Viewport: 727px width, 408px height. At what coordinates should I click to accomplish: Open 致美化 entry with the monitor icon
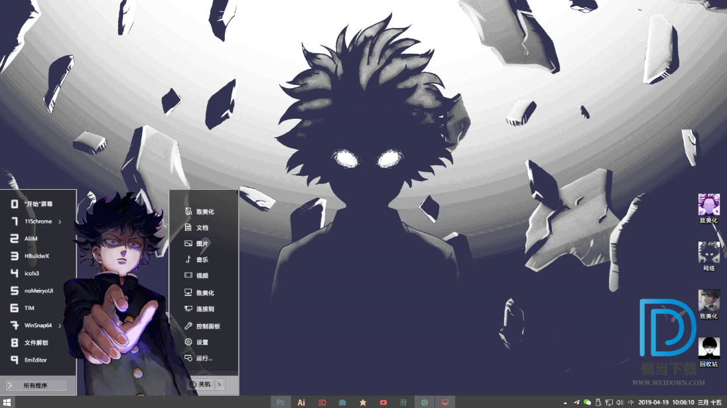204,293
